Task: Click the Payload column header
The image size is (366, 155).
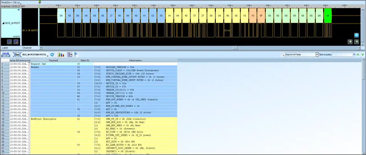Action: (53, 60)
